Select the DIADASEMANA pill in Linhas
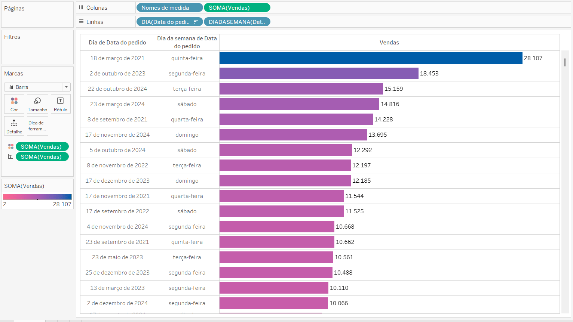573x322 pixels. pos(237,22)
